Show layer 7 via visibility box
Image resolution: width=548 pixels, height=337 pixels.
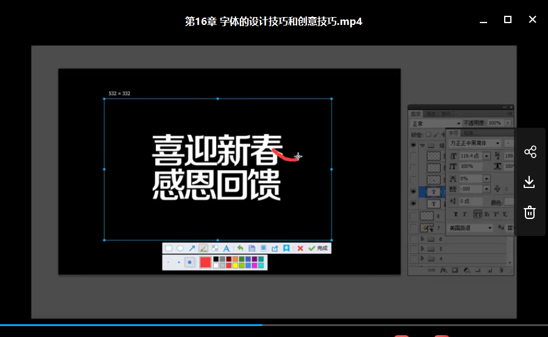pos(413,228)
